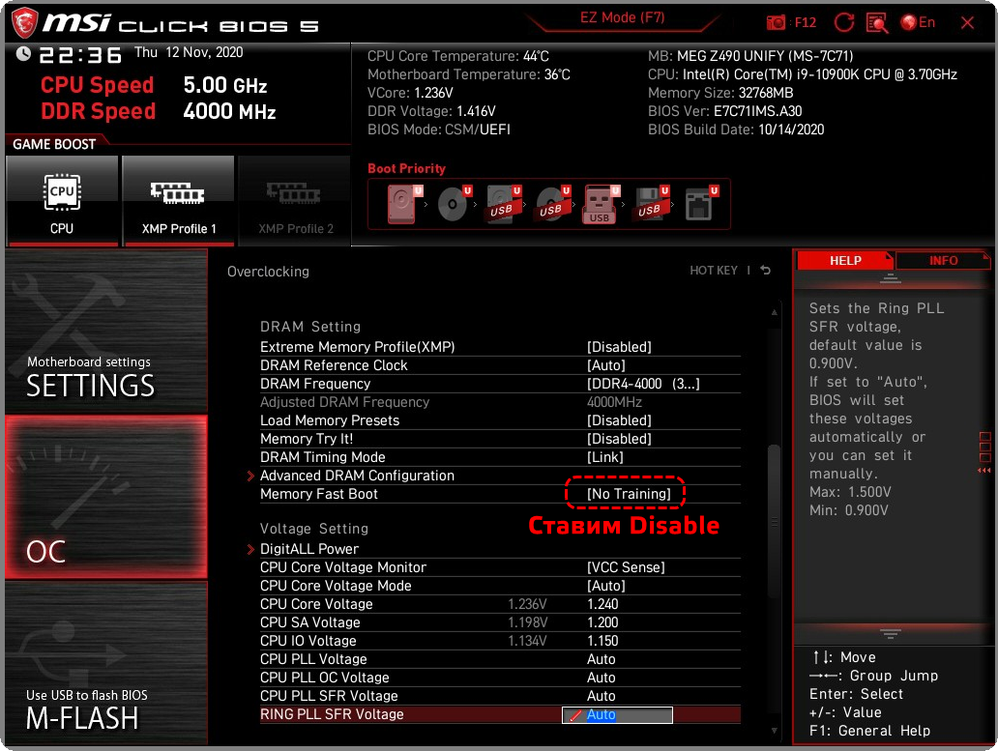Edit the CPU PLL OC Voltage field
Image resolution: width=998 pixels, height=751 pixels.
tap(601, 678)
